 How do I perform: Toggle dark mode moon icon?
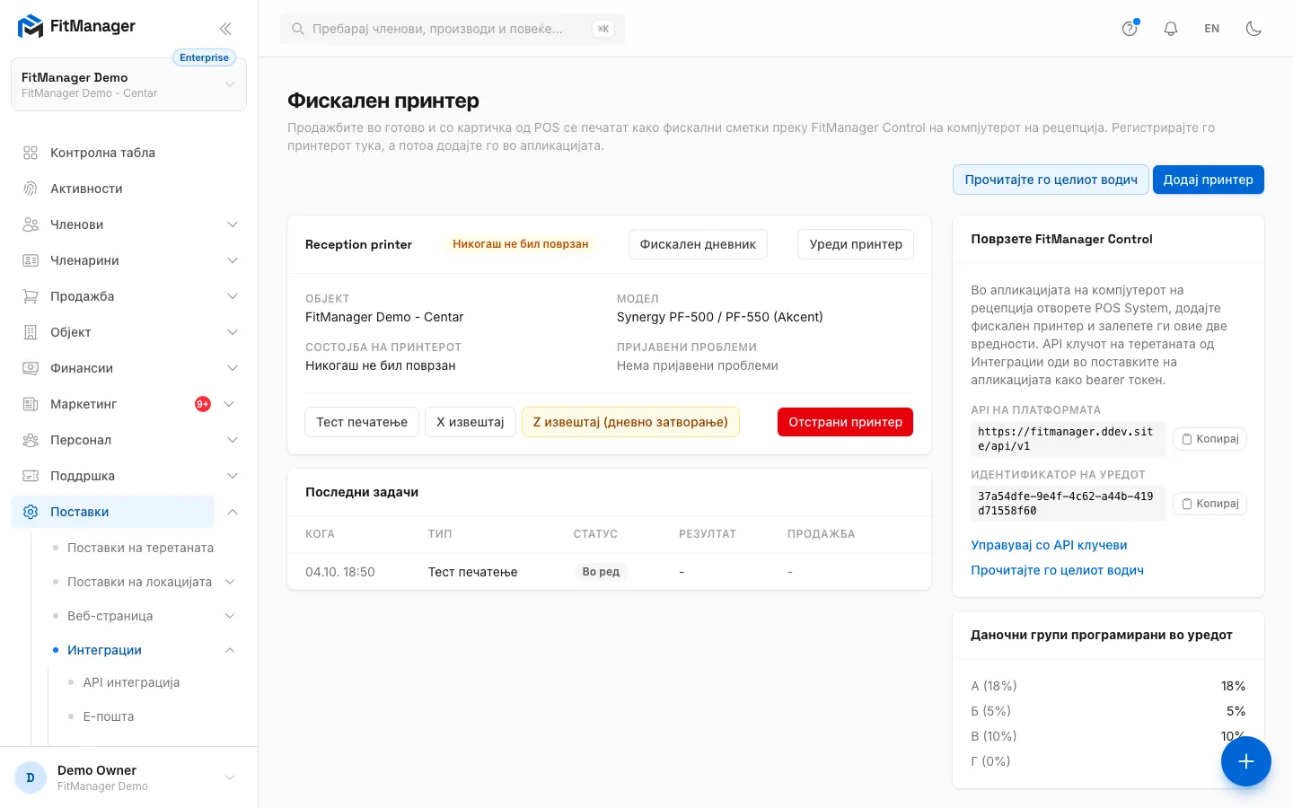point(1253,29)
